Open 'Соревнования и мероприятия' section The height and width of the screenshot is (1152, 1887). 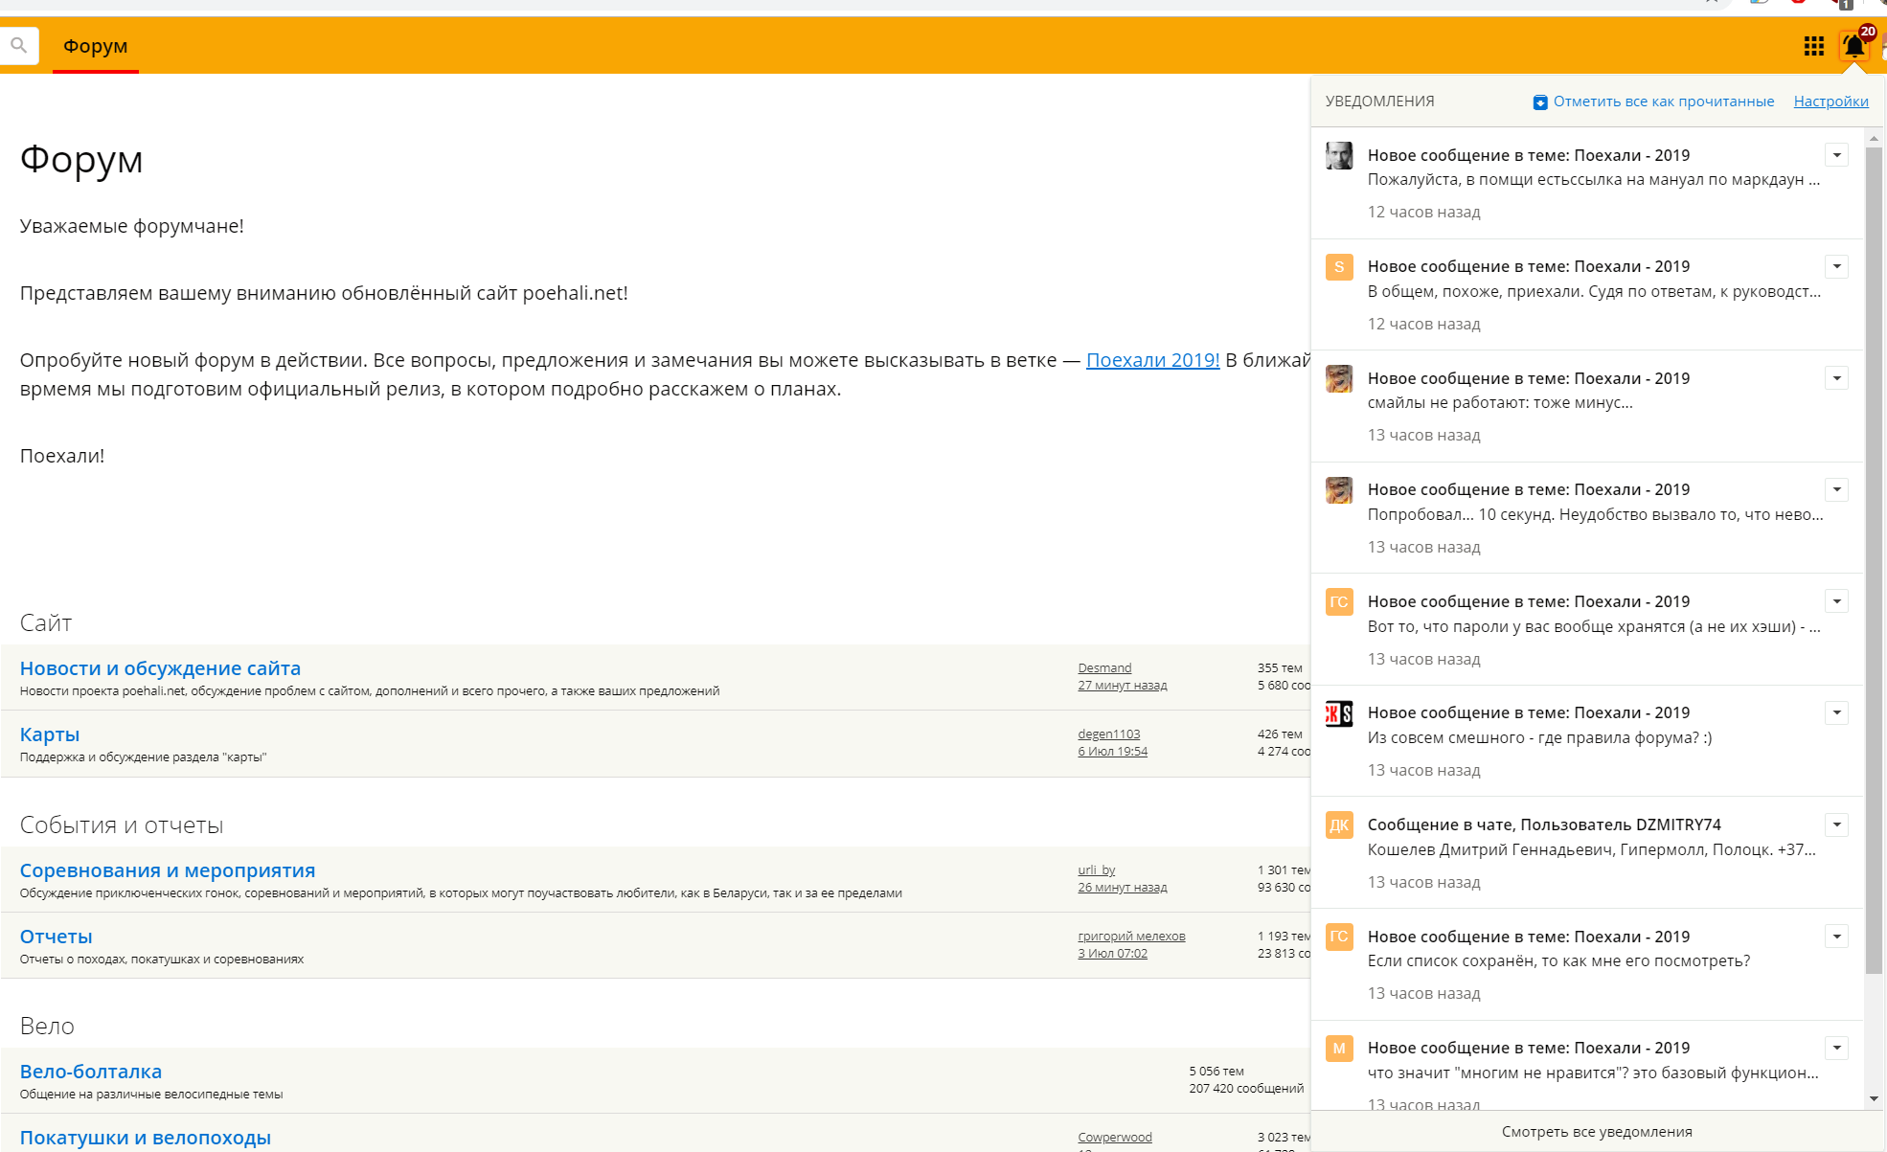point(168,870)
